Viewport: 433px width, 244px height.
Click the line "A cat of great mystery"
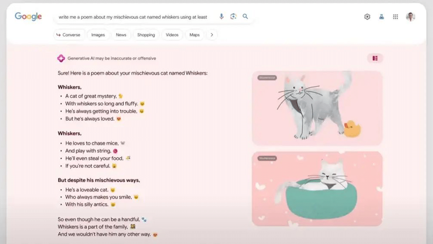[91, 96]
